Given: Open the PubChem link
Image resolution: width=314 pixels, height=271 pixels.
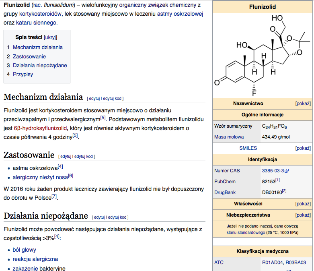Looking at the screenshot, I should [225, 182].
